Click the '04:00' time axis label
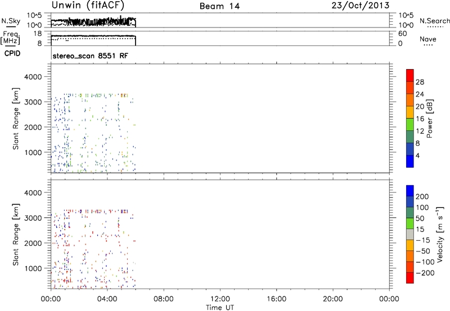The image size is (450, 311). coord(107,299)
